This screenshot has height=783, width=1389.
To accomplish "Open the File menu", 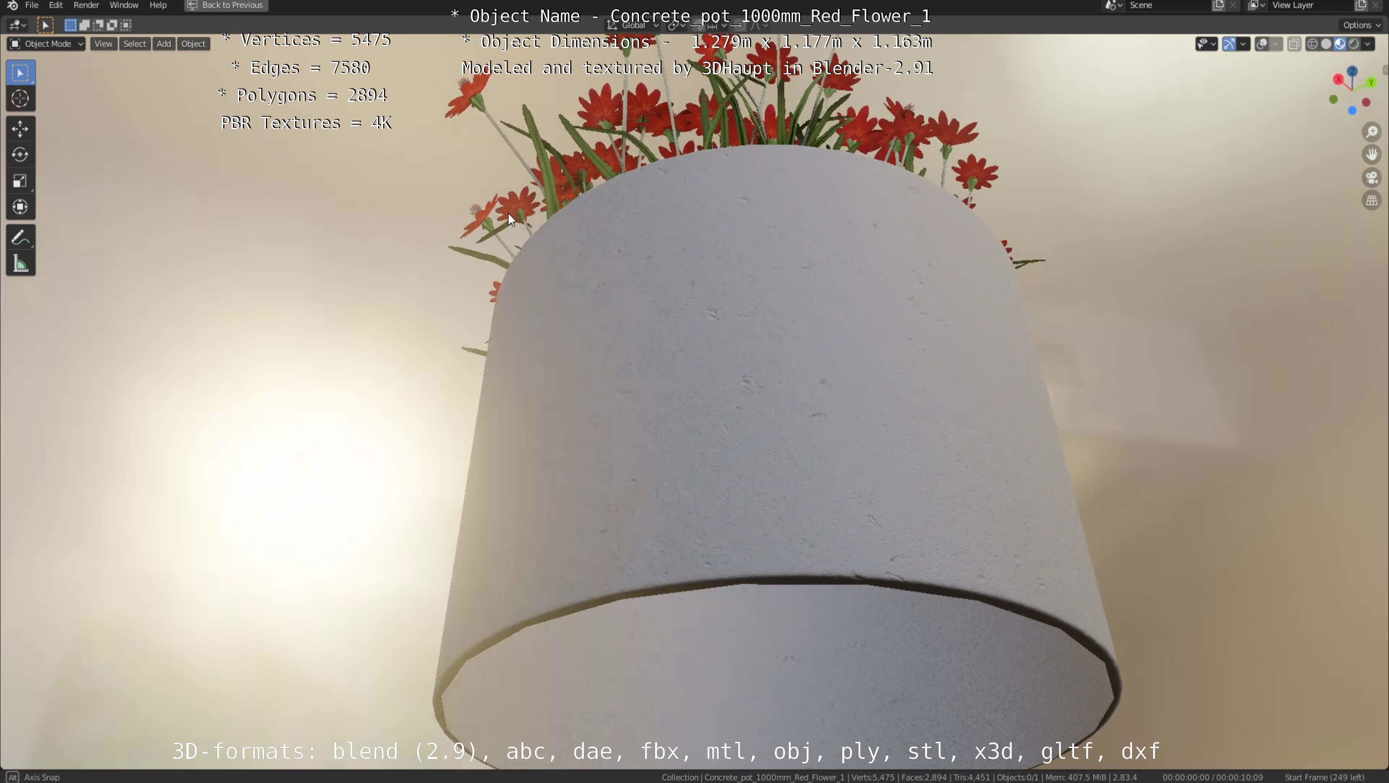I will pyautogui.click(x=32, y=6).
